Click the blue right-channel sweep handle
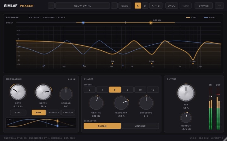This screenshot has width=227, height=141. pos(83,23)
